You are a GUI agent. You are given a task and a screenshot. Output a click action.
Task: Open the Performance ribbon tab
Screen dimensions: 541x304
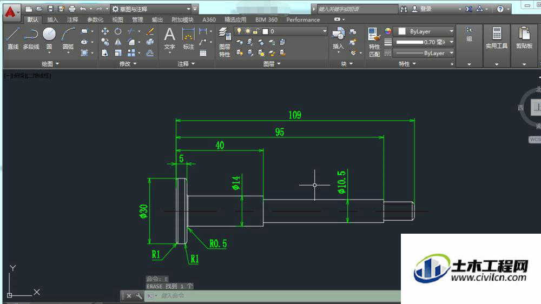click(303, 19)
